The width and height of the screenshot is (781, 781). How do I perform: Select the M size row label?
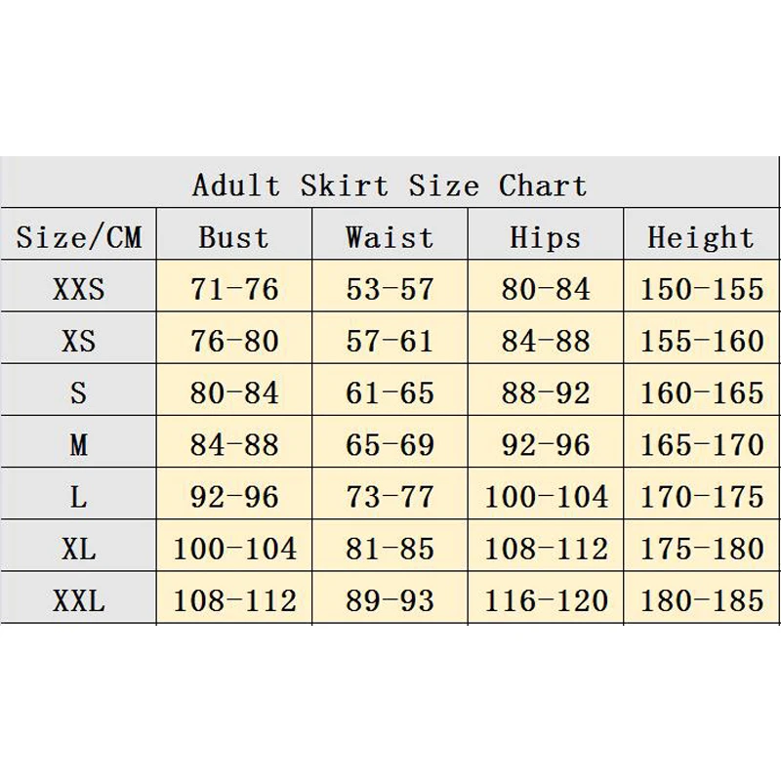(x=79, y=445)
